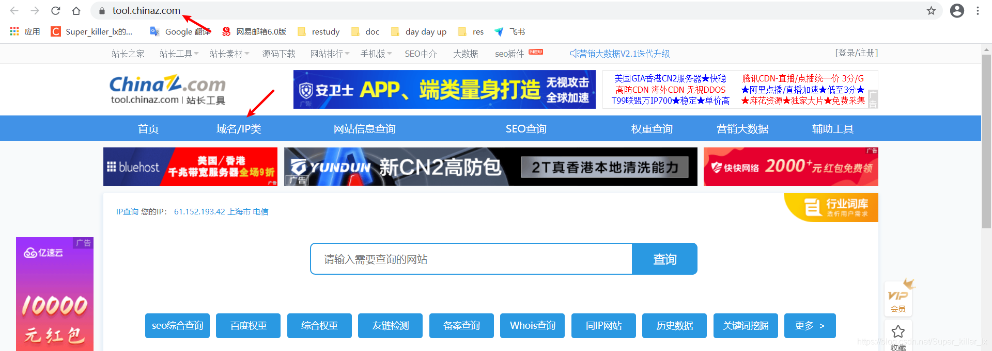Click the 备案查询 button
Image resolution: width=992 pixels, height=351 pixels.
pos(461,326)
